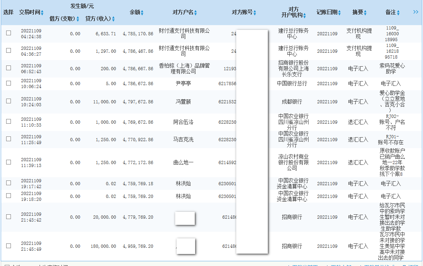The height and width of the screenshot is (266, 423).
Task: Expand more columns with double-arrow icon
Action: click(416, 12)
